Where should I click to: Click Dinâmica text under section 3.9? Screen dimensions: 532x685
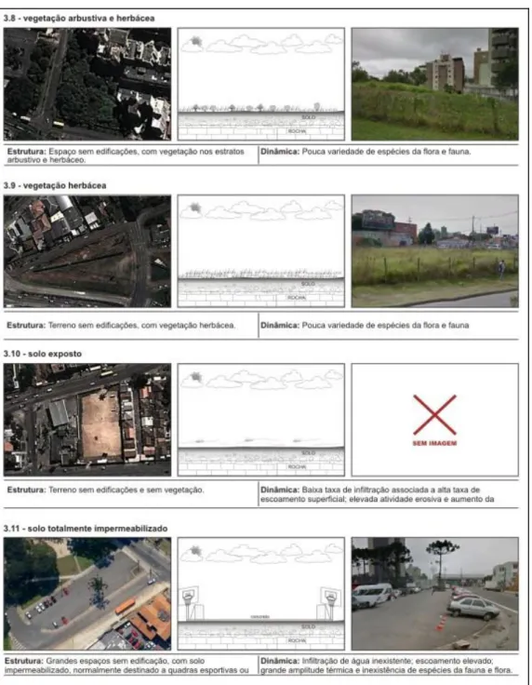[365, 325]
